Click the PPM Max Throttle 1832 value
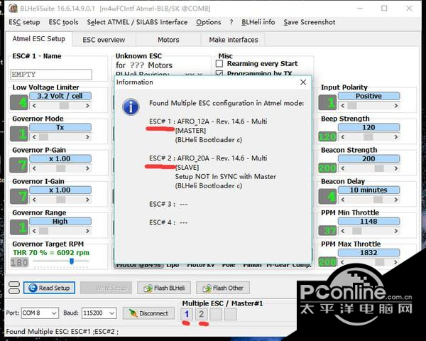Image resolution: width=426 pixels, height=341 pixels. (x=368, y=253)
